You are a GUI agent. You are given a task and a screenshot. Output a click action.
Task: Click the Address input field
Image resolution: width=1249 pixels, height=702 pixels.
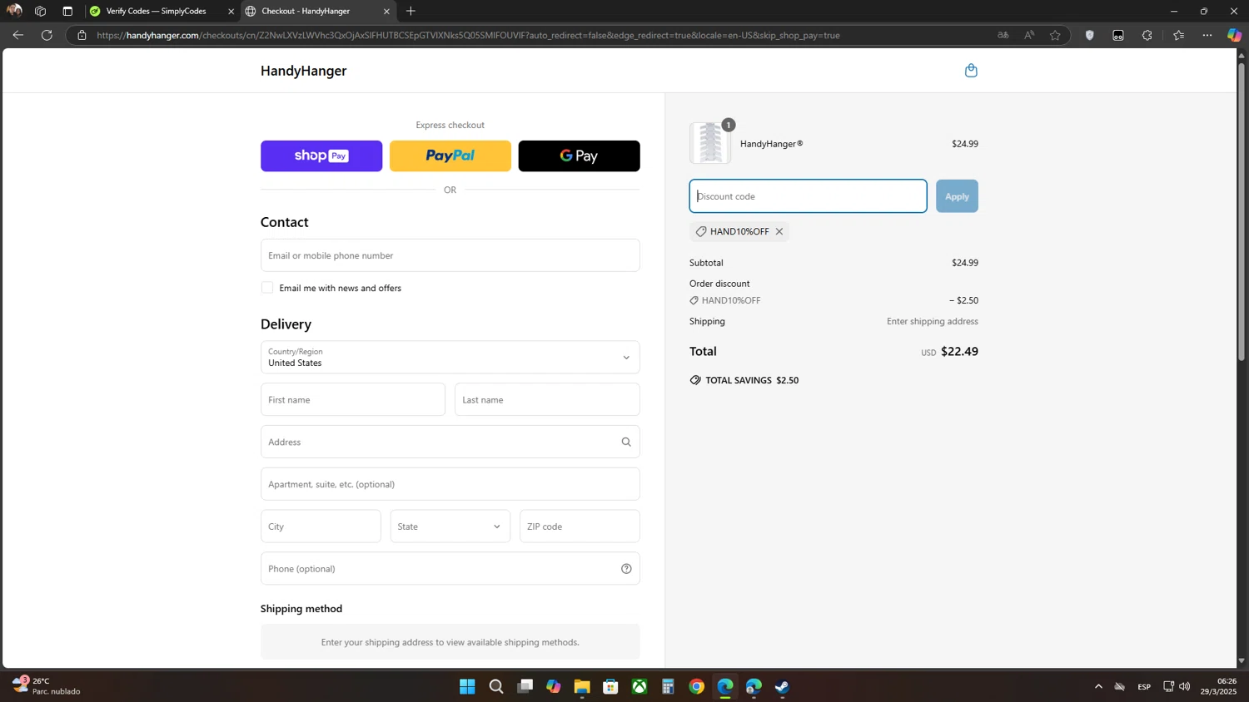(450, 442)
